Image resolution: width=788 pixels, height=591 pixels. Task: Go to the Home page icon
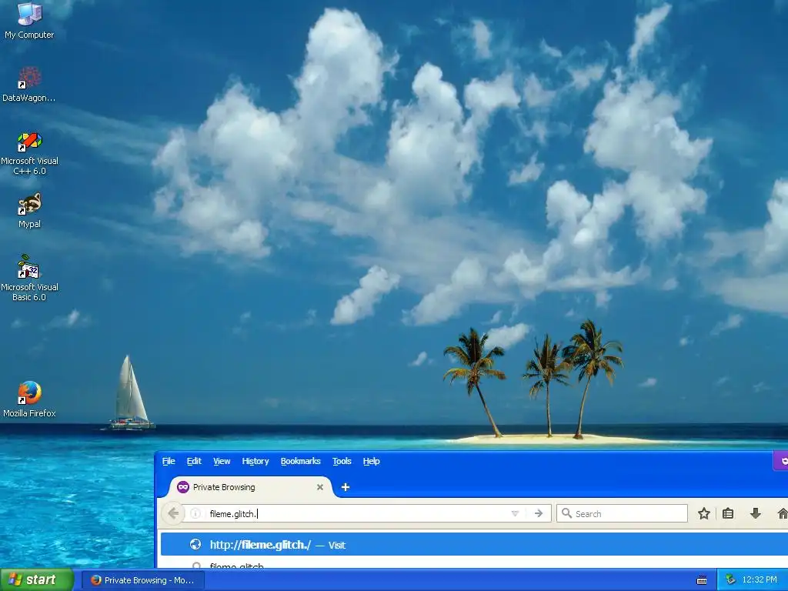(782, 513)
